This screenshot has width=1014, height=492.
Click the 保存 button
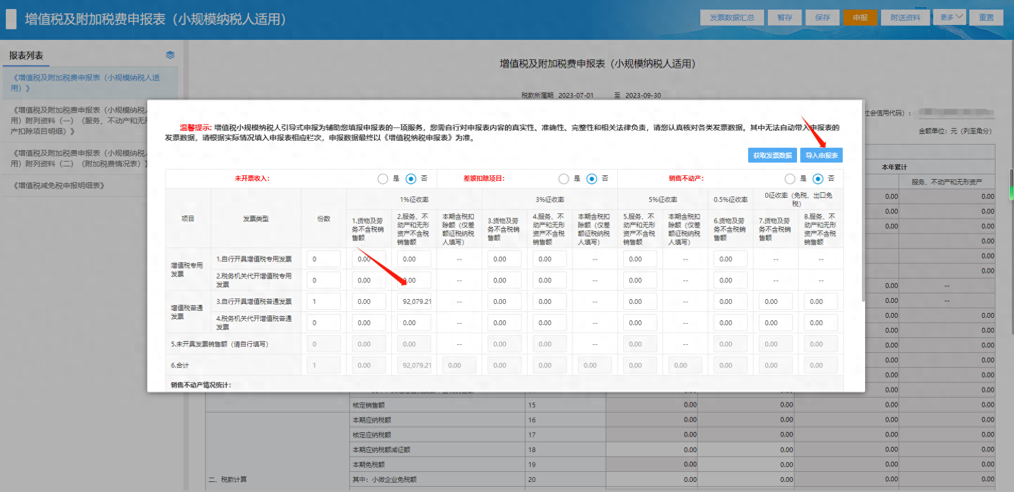click(822, 17)
